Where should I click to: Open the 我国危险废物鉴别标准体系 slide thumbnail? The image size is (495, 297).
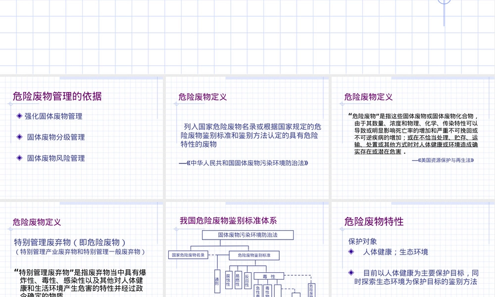coord(247,249)
